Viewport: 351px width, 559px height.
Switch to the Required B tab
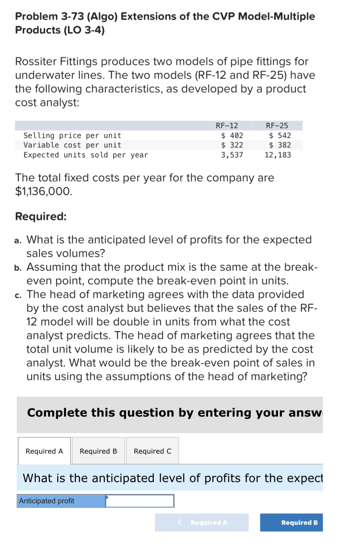click(98, 451)
